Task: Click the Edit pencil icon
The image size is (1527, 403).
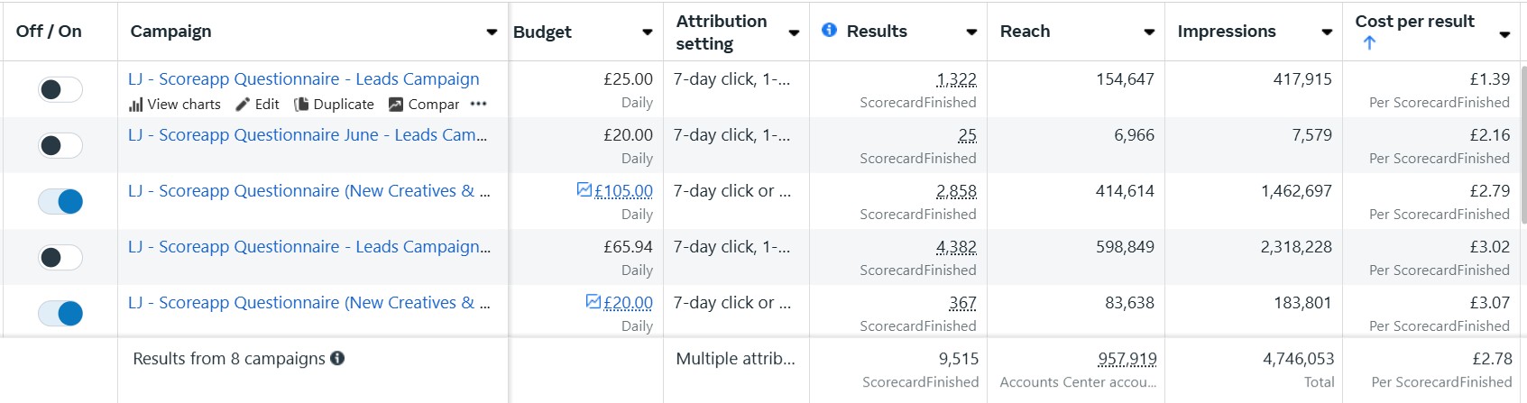Action: (243, 105)
